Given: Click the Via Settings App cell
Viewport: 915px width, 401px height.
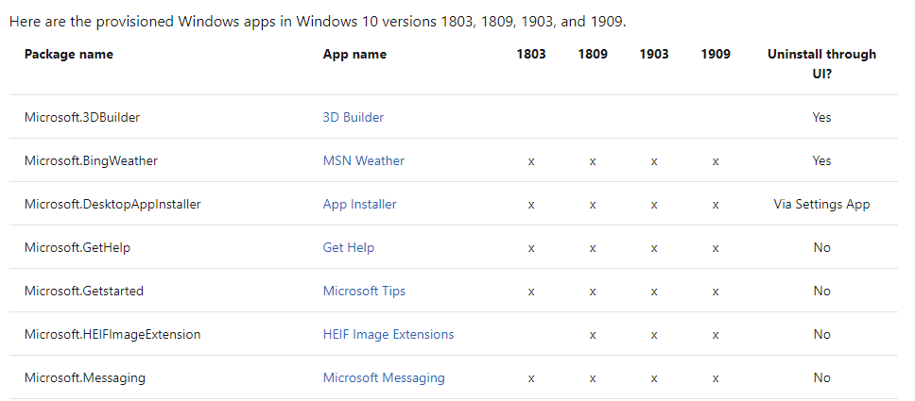Looking at the screenshot, I should (x=821, y=204).
